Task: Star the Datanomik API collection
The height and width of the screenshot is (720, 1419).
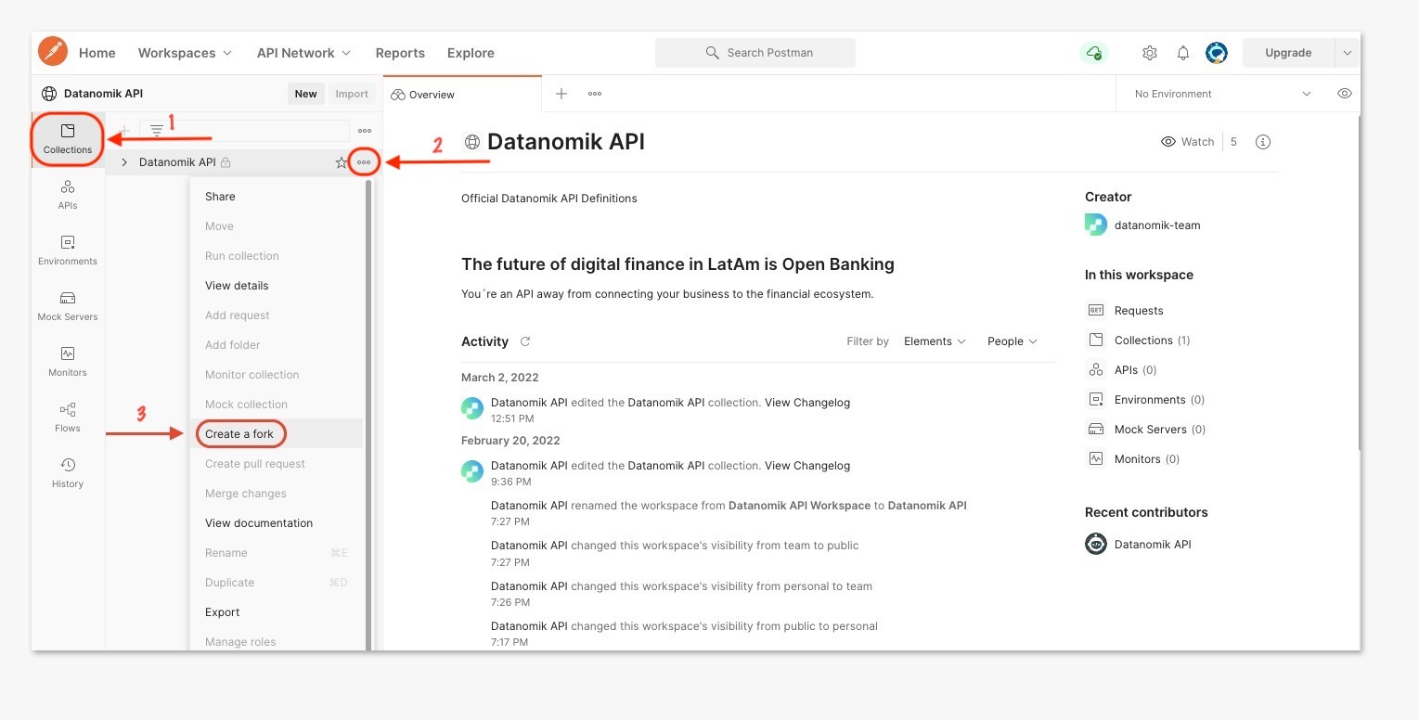Action: pos(341,162)
